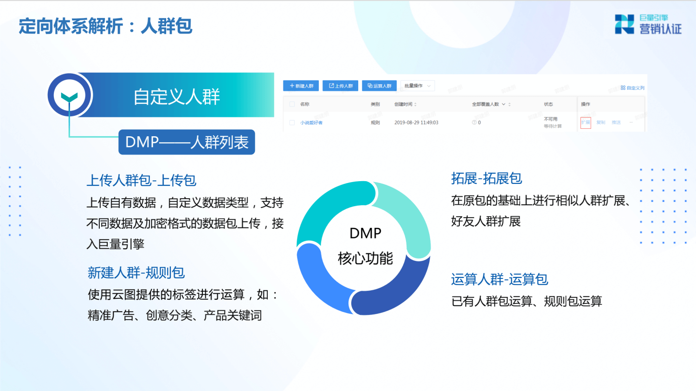Click the 类别 column header
696x391 pixels.
pos(375,104)
